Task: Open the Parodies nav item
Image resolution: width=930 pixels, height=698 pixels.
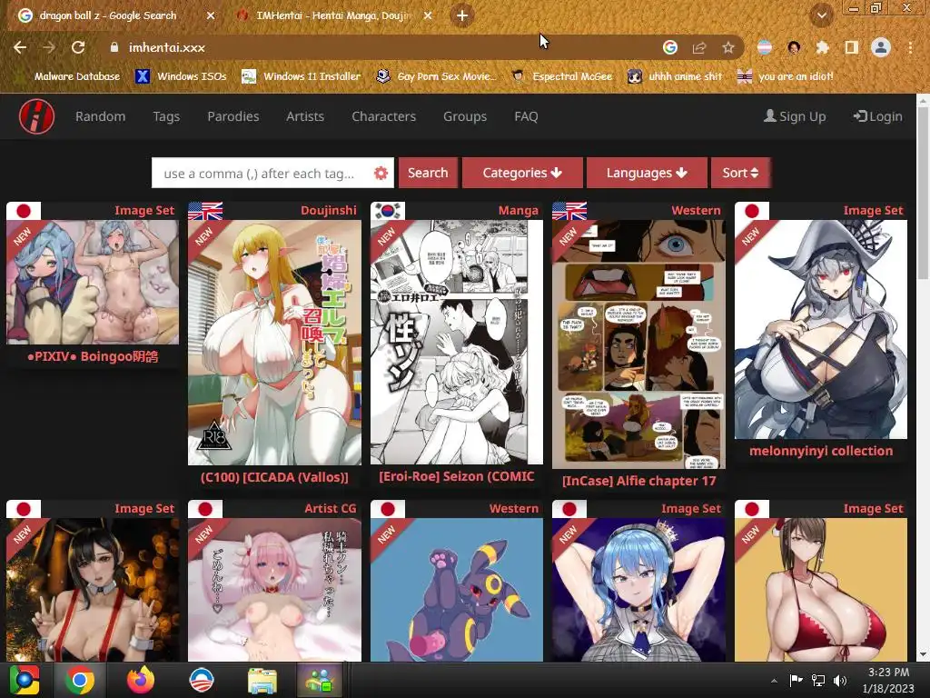Action: point(233,116)
